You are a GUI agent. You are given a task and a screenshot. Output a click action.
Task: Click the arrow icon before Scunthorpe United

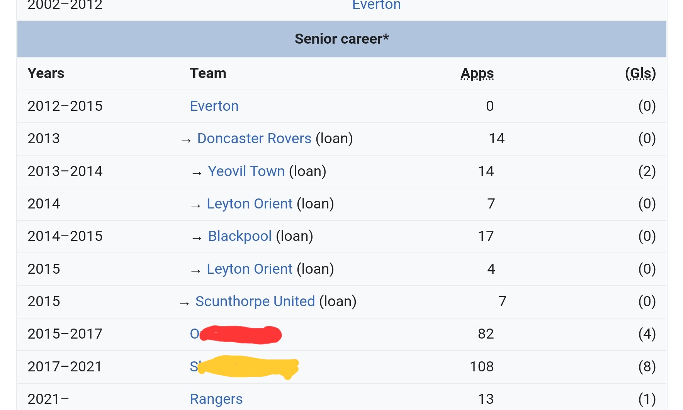[184, 303]
